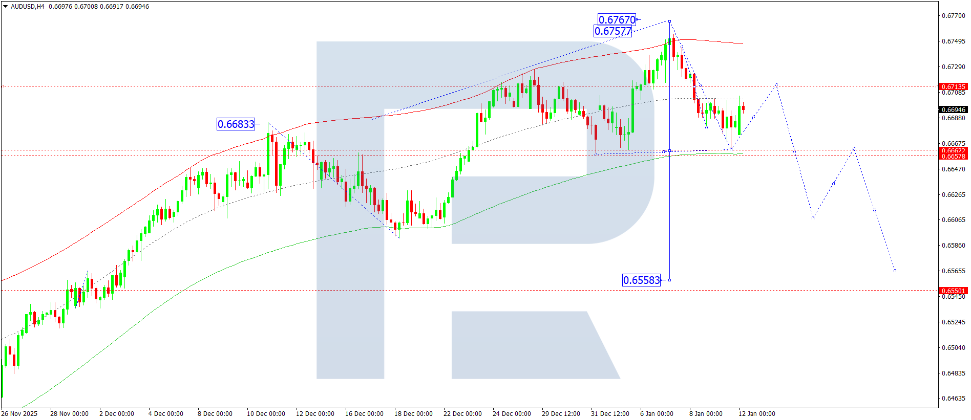This screenshot has width=971, height=420.
Task: Open the dropdown arrow beside AUDUSD,H4
Action: pos(6,7)
